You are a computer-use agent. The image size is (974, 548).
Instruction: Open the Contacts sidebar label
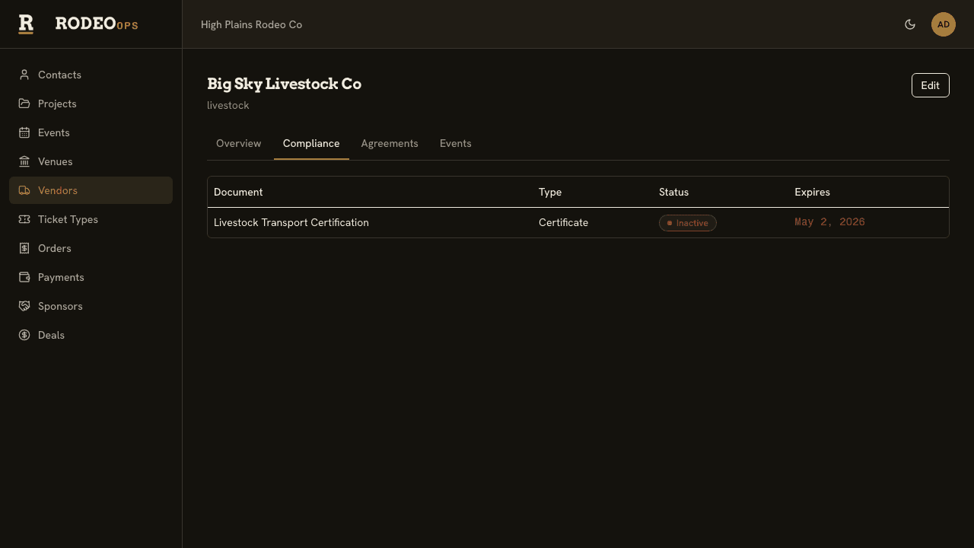59,75
